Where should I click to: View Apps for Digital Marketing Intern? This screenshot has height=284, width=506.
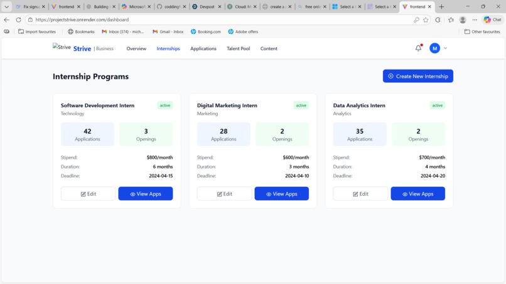click(282, 194)
